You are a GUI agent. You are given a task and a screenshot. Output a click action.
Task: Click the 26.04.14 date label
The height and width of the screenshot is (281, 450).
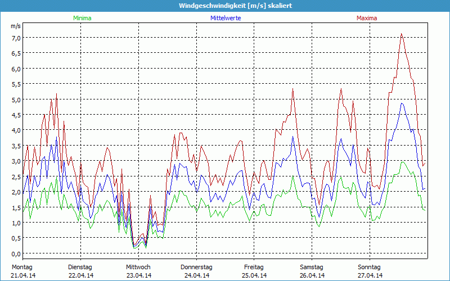tap(312, 275)
